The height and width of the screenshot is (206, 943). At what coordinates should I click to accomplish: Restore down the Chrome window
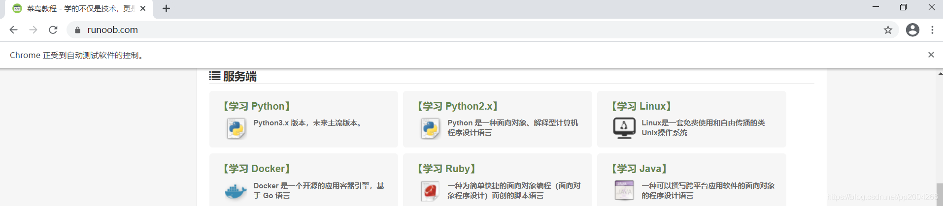click(x=903, y=7)
